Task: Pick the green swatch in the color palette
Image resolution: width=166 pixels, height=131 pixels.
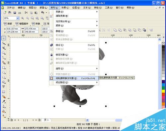Action: [163, 88]
